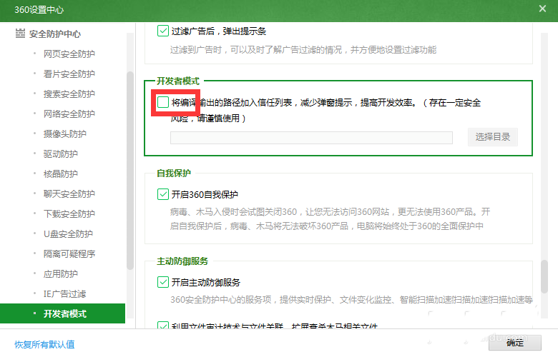The image size is (558, 357).
Task: Uncheck 过滤广告后，弹出提示条 checkbox
Action: 163,31
